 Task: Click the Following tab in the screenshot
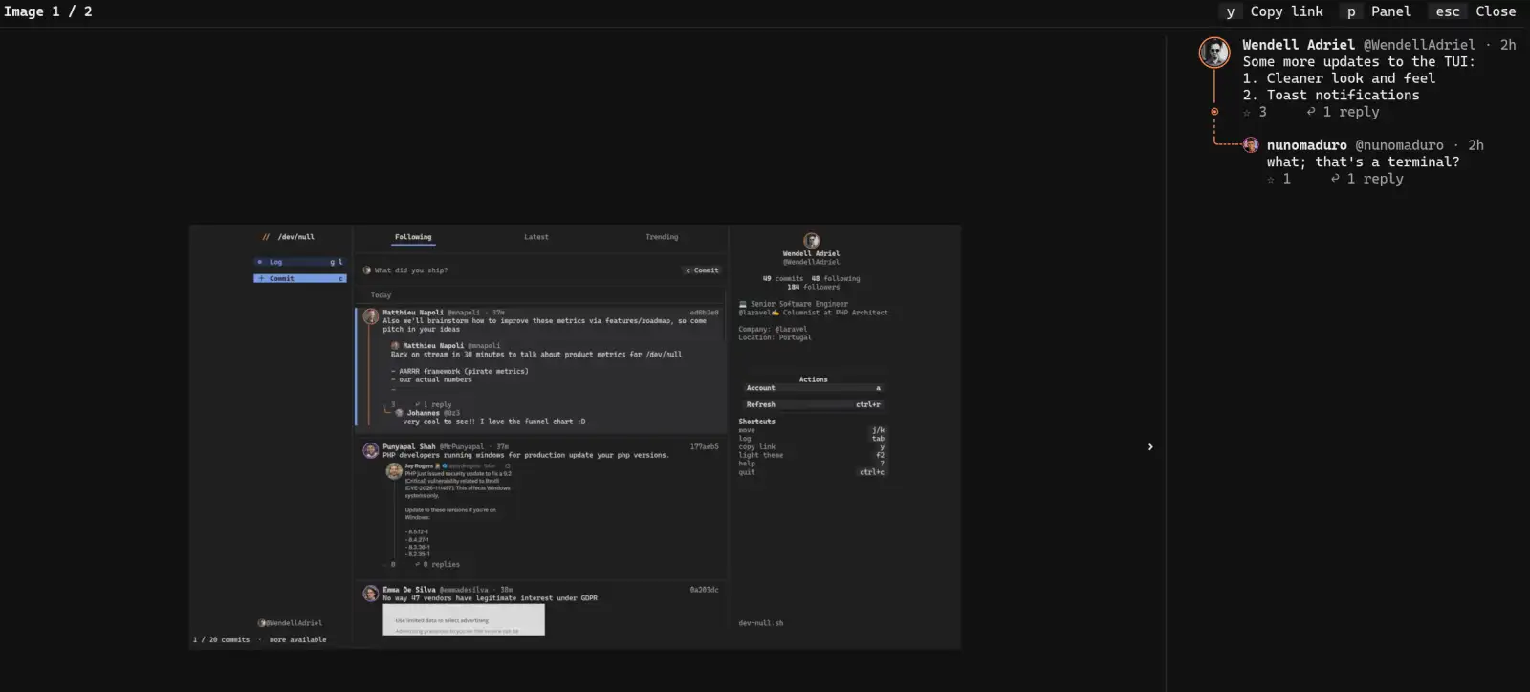coord(413,237)
